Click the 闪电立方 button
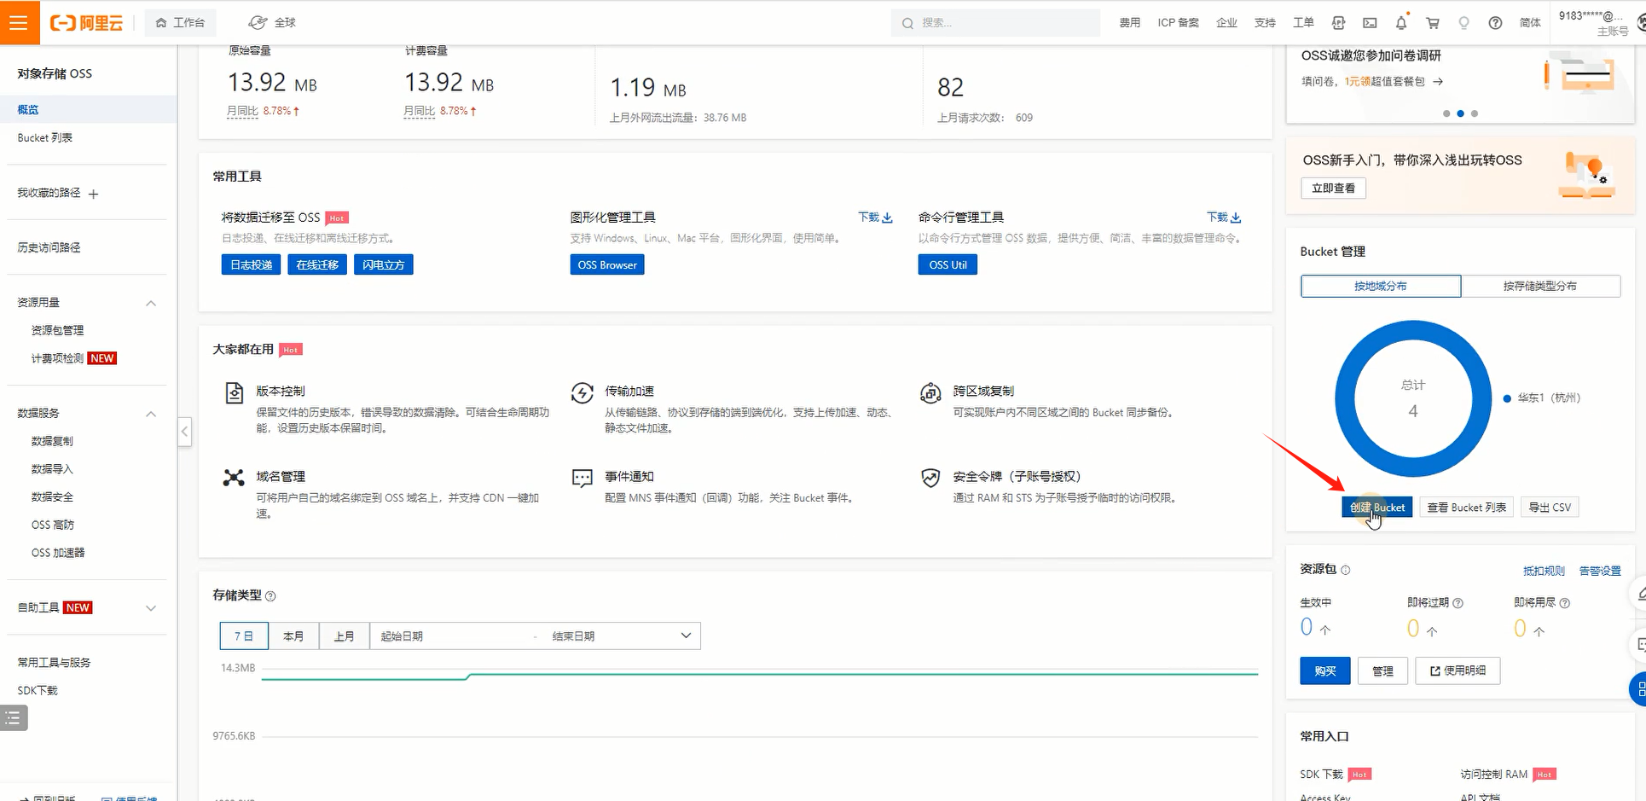 coord(384,265)
